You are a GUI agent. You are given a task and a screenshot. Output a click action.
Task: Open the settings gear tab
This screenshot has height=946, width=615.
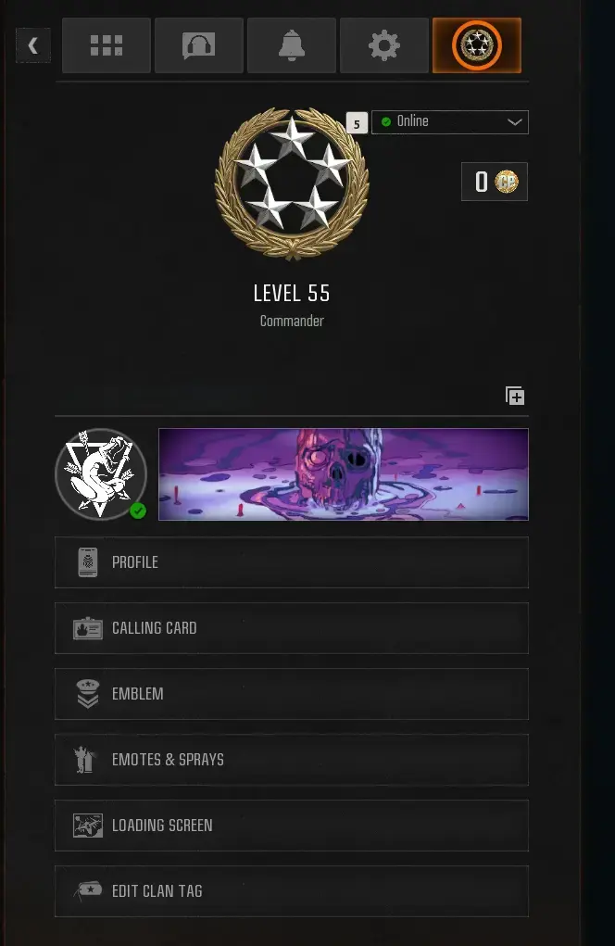(384, 45)
